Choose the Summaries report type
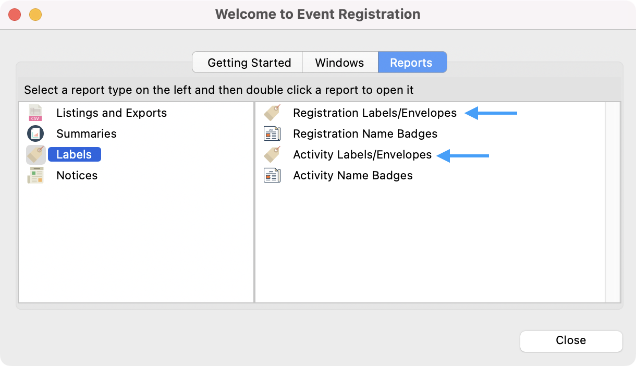 [x=87, y=133]
